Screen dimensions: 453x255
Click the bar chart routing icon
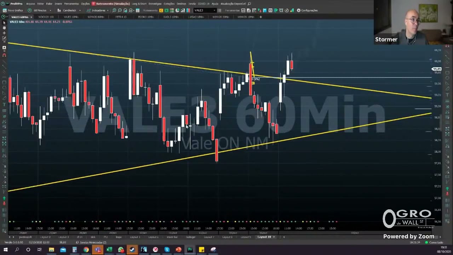[183, 10]
